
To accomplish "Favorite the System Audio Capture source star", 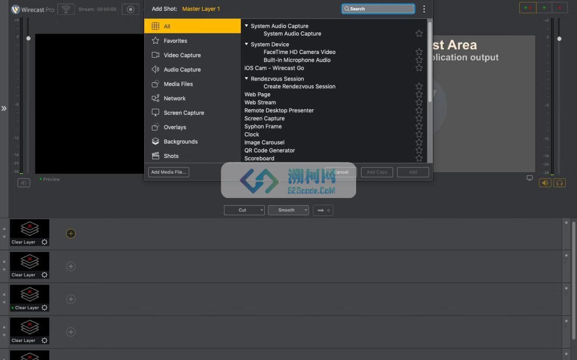I will pyautogui.click(x=419, y=33).
